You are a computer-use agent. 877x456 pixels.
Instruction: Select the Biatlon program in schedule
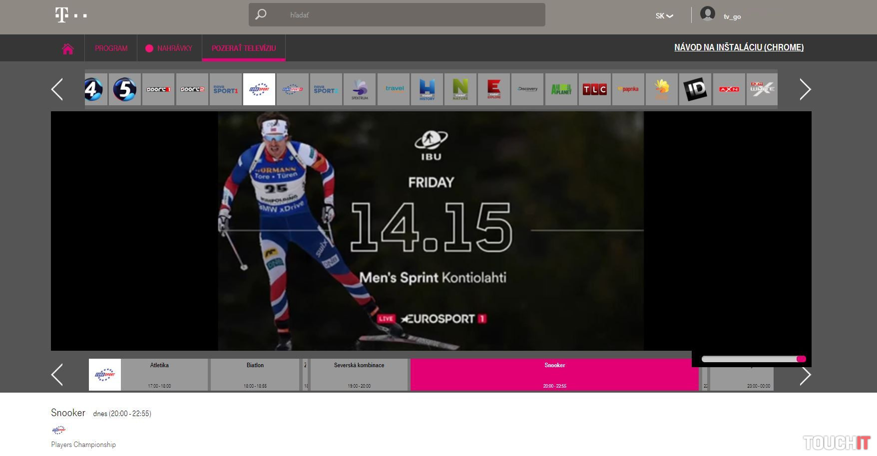coord(255,375)
